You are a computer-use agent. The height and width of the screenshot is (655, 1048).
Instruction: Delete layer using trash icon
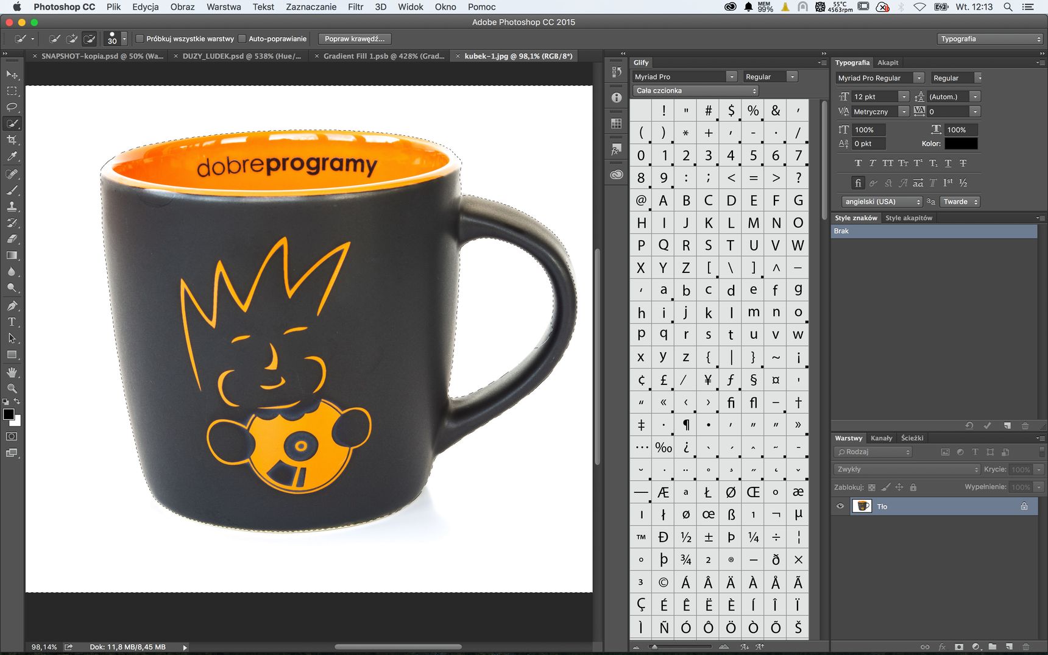click(1026, 646)
